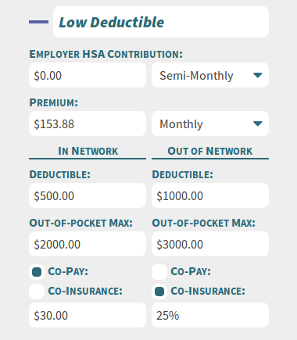
Task: Select the In Network column header
Action: [x=88, y=151]
